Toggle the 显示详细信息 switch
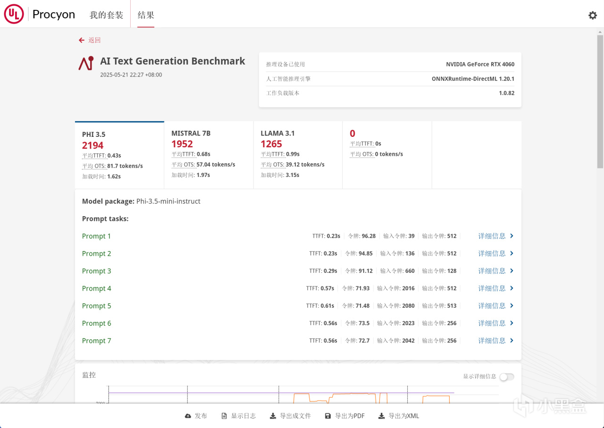The image size is (604, 428). click(507, 377)
